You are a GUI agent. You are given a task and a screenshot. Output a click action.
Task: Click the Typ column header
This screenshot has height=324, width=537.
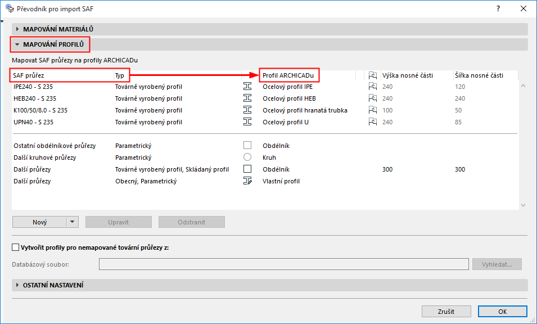point(120,75)
